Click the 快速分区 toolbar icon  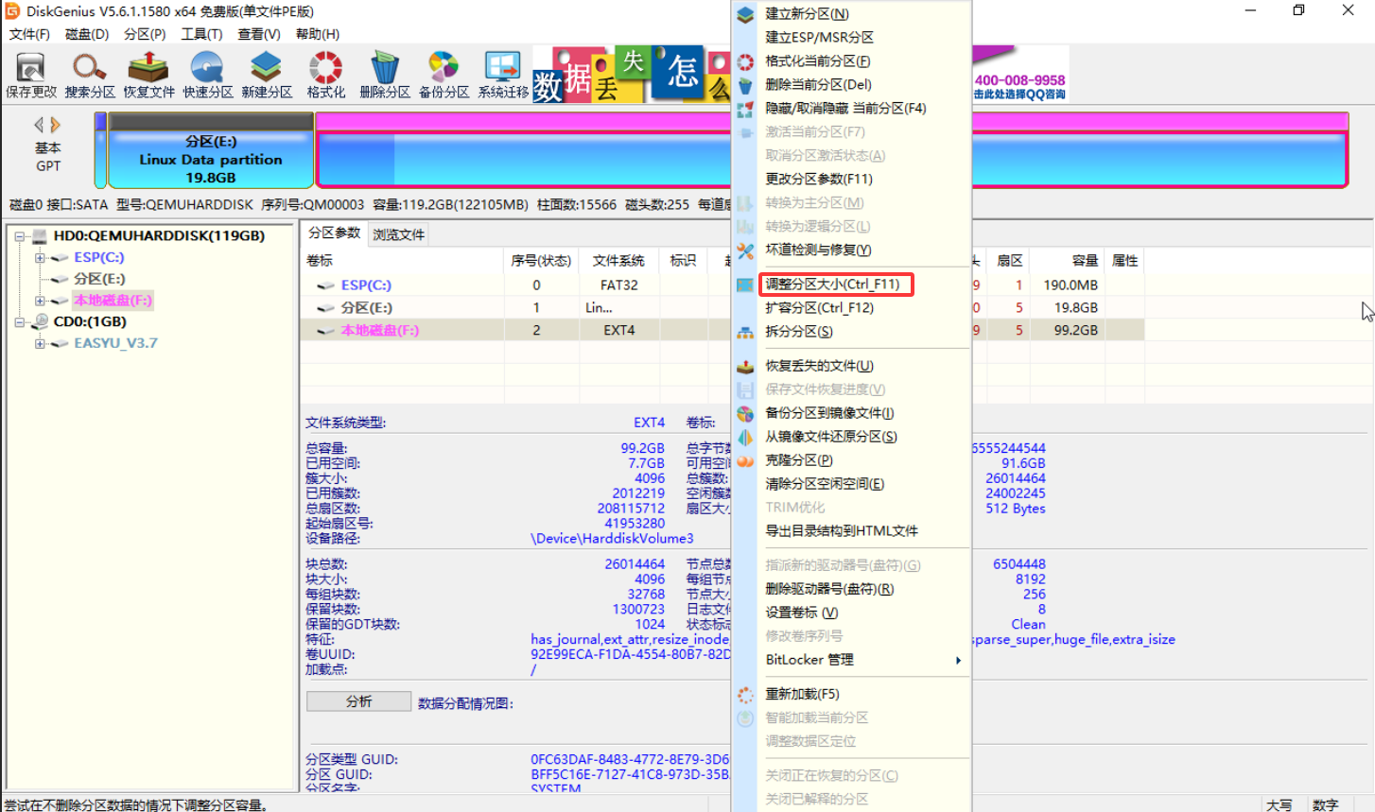207,75
